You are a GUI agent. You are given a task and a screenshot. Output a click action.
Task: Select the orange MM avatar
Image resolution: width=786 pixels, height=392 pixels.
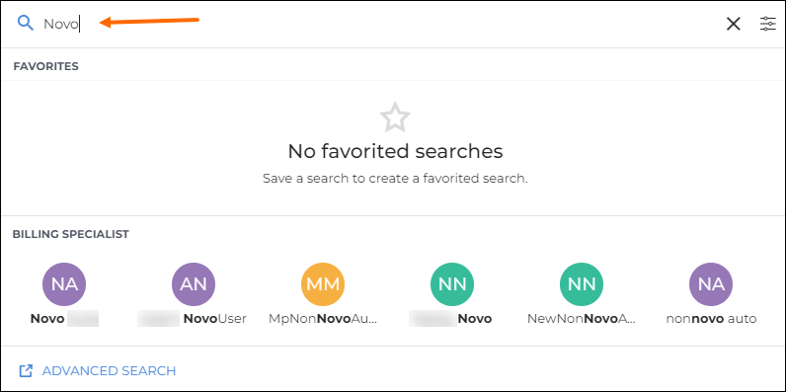(323, 284)
